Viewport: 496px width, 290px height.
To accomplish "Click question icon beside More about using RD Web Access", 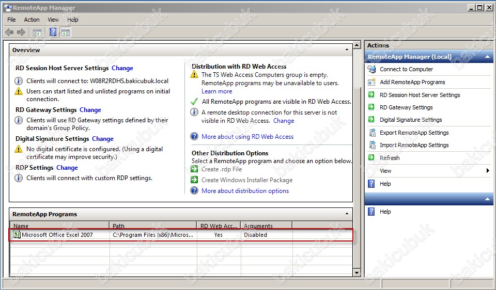I will coord(194,136).
